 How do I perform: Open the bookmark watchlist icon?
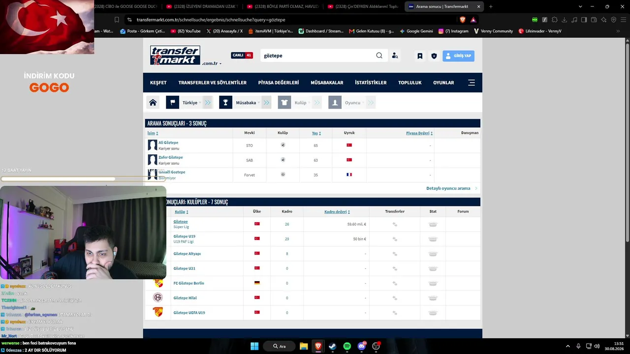420,56
